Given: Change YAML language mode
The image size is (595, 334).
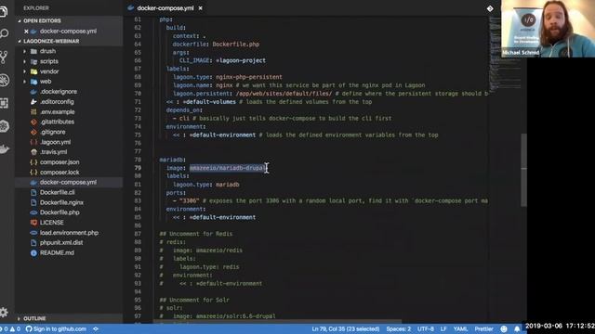Looking at the screenshot, I should click(460, 329).
